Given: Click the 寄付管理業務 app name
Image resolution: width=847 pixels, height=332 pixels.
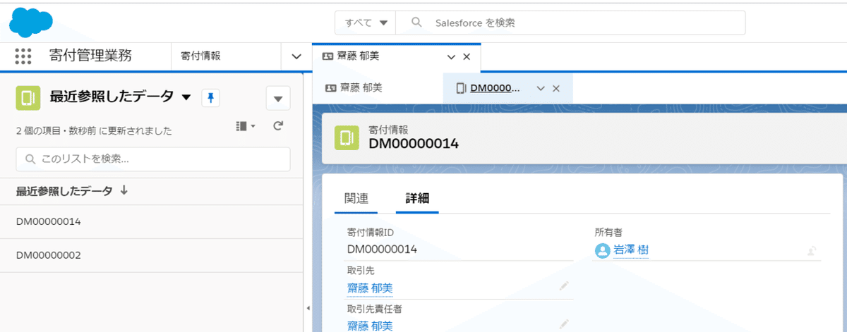Looking at the screenshot, I should pos(90,56).
